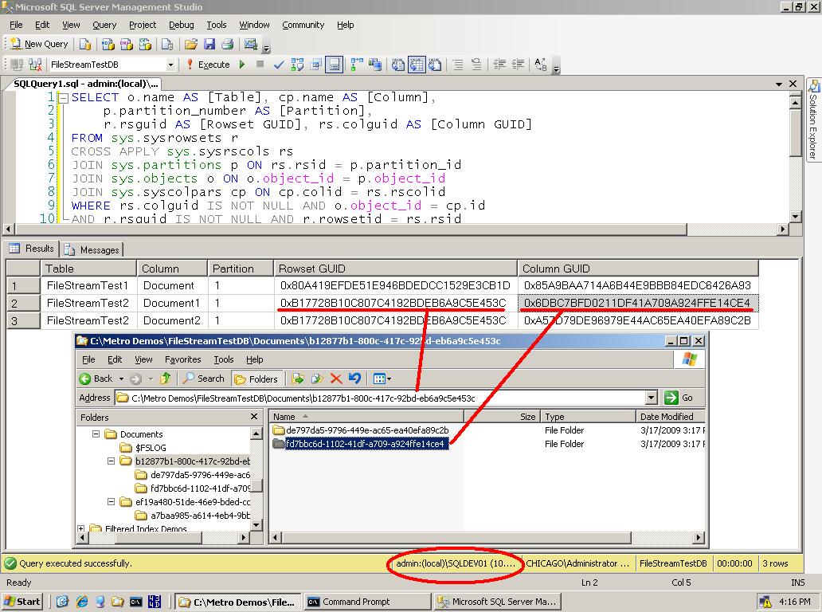Click the Cancel Executing Query stop icon

click(x=260, y=65)
